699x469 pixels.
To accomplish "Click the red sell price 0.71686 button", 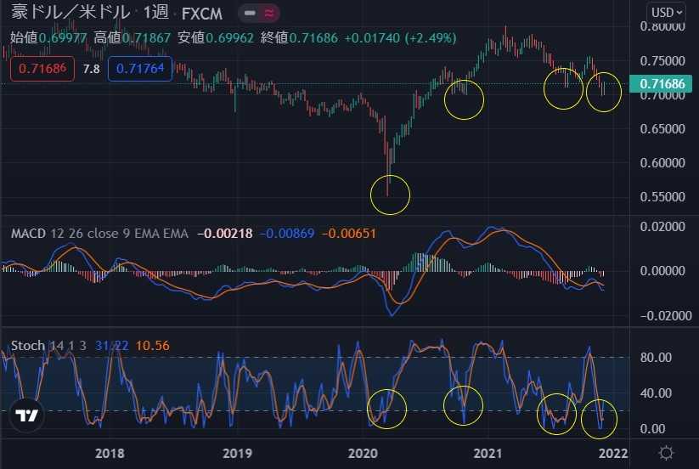I will point(42,69).
